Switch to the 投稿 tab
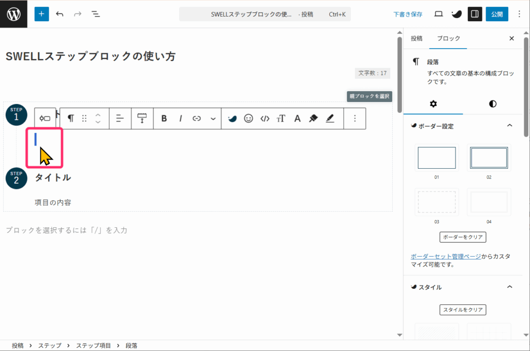 [x=416, y=38]
